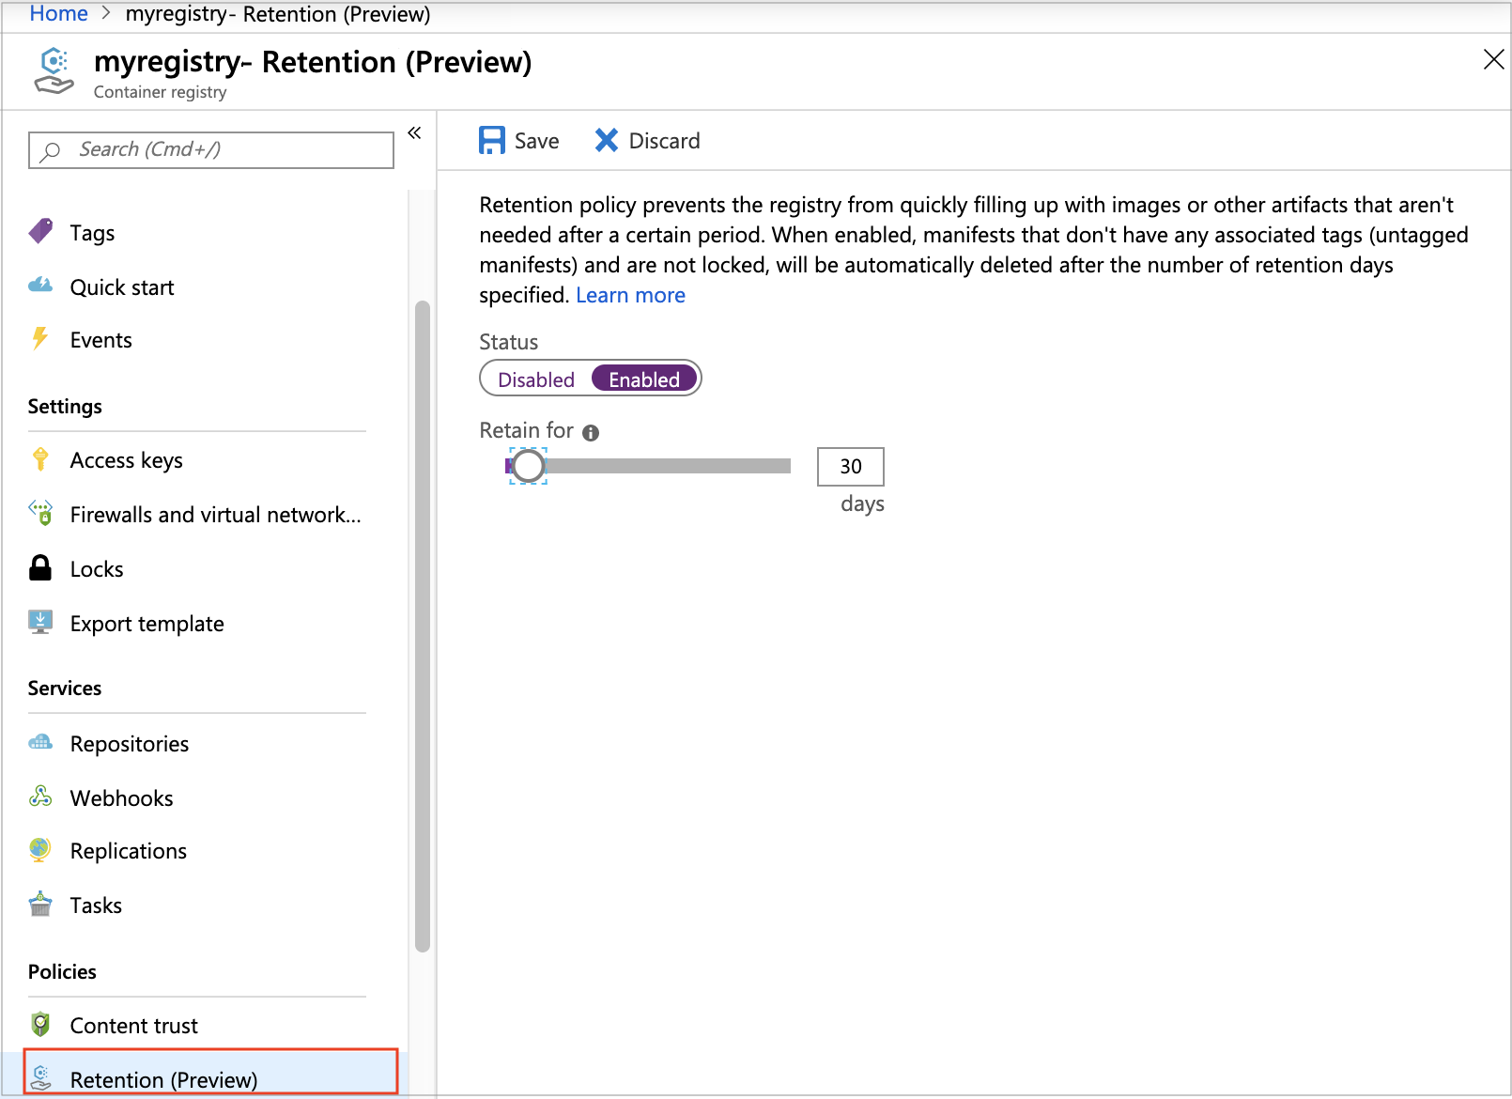Open the Events menu item
The image size is (1512, 1099).
click(x=101, y=340)
